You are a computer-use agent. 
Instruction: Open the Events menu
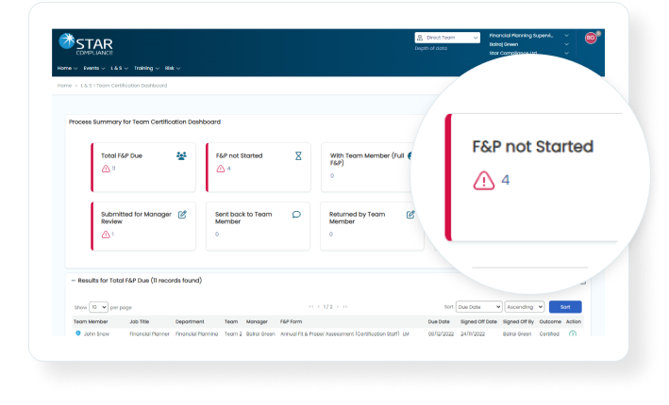pyautogui.click(x=93, y=68)
